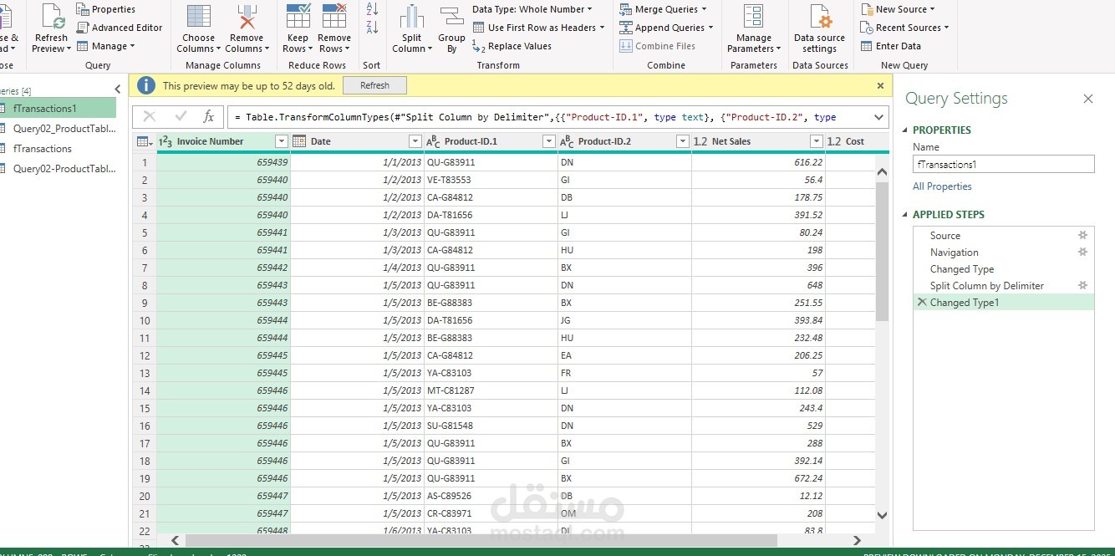Open the Merge Queries dropdown

coord(663,9)
